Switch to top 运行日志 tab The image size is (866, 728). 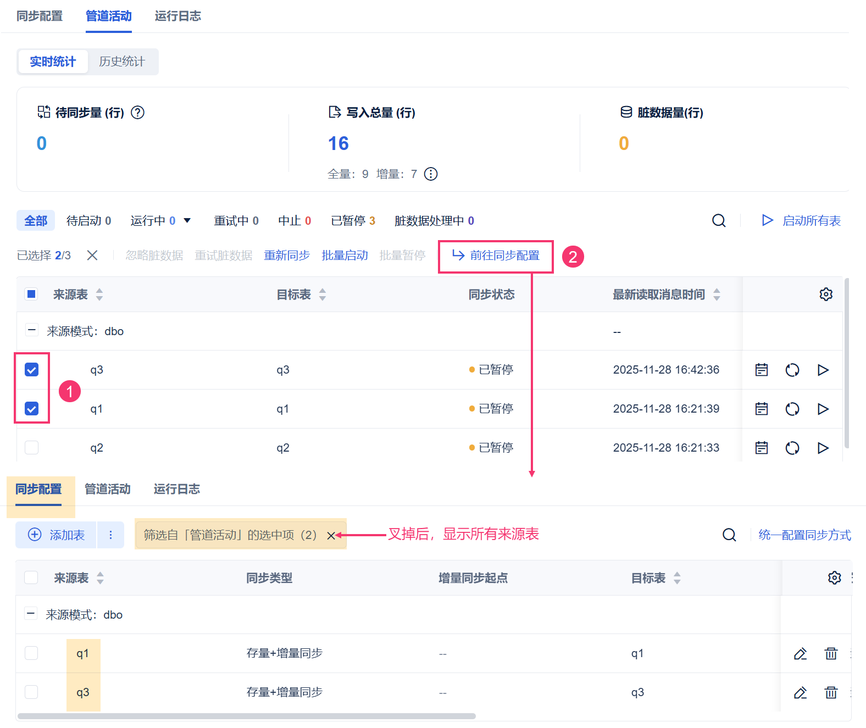[x=178, y=16]
